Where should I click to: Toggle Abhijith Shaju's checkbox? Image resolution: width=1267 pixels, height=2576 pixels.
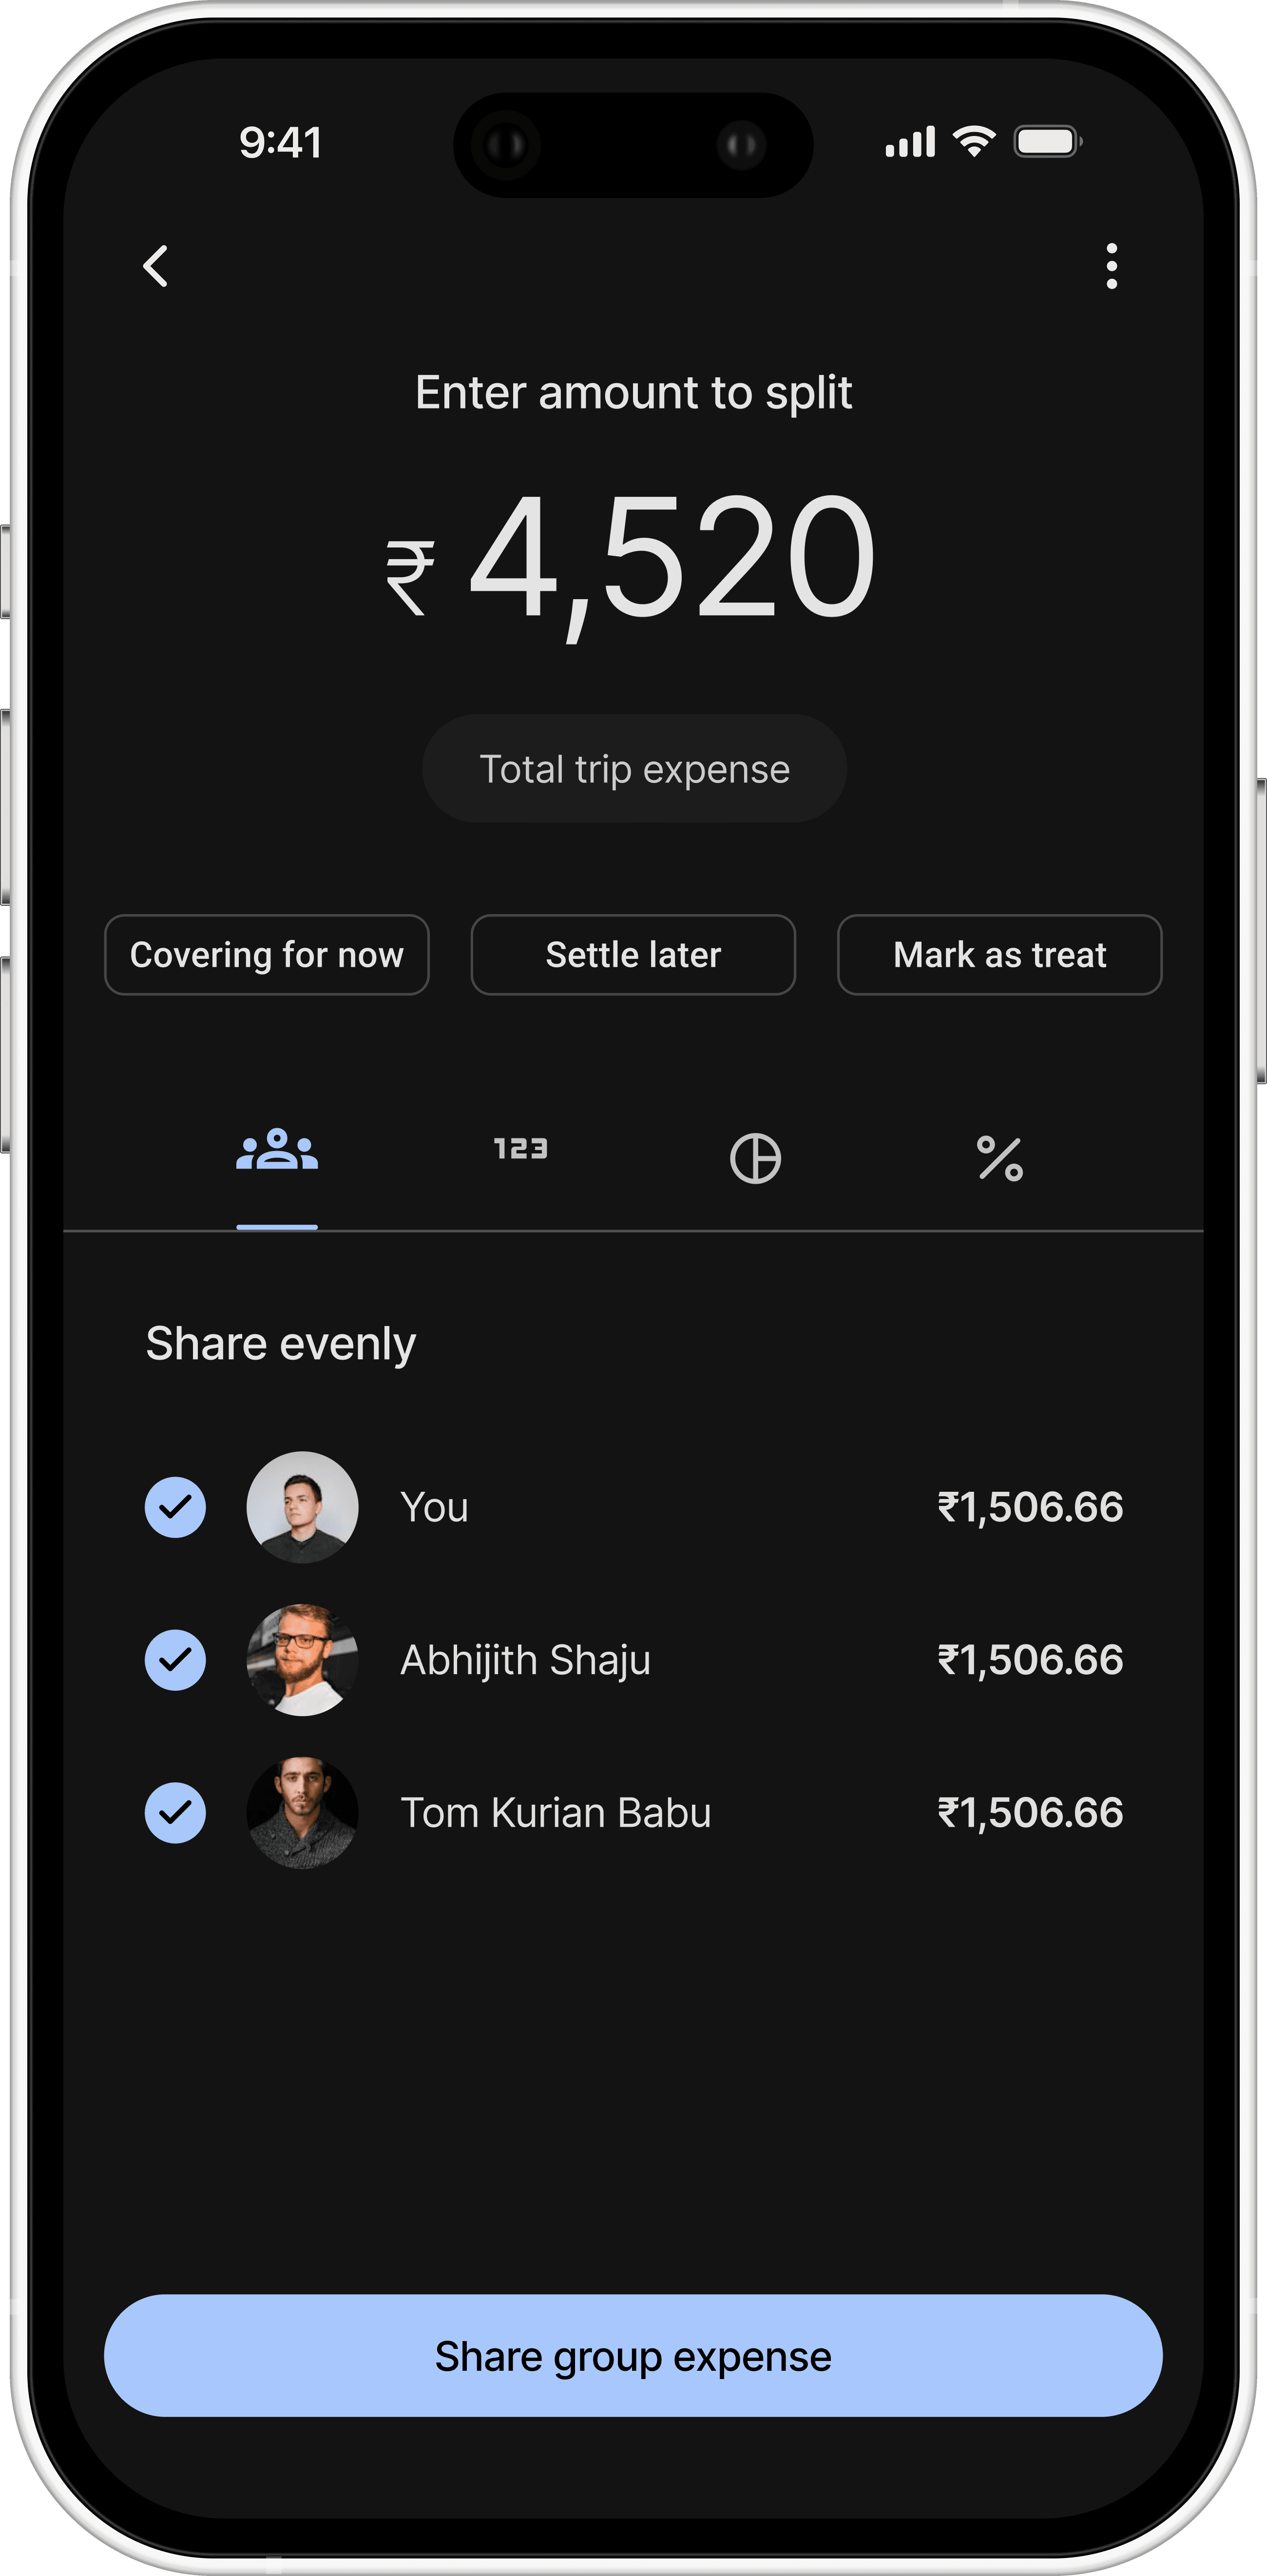[176, 1660]
